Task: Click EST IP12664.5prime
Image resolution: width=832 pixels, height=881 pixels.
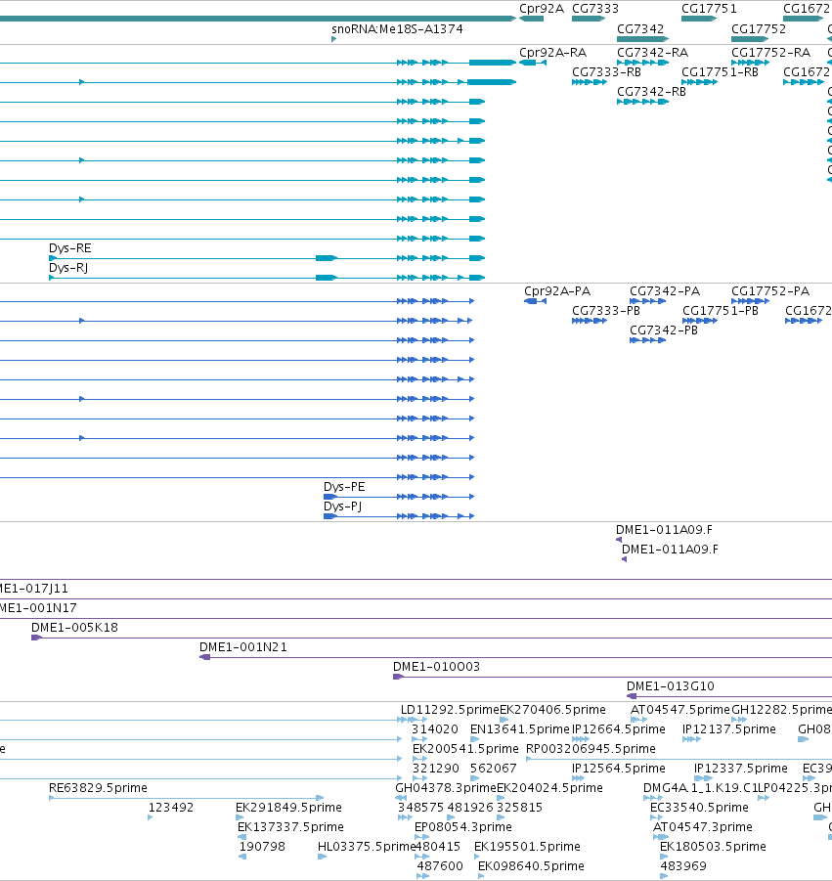Action: (581, 739)
